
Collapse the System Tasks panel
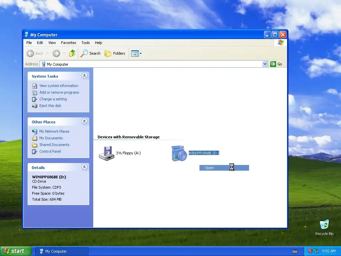point(84,76)
